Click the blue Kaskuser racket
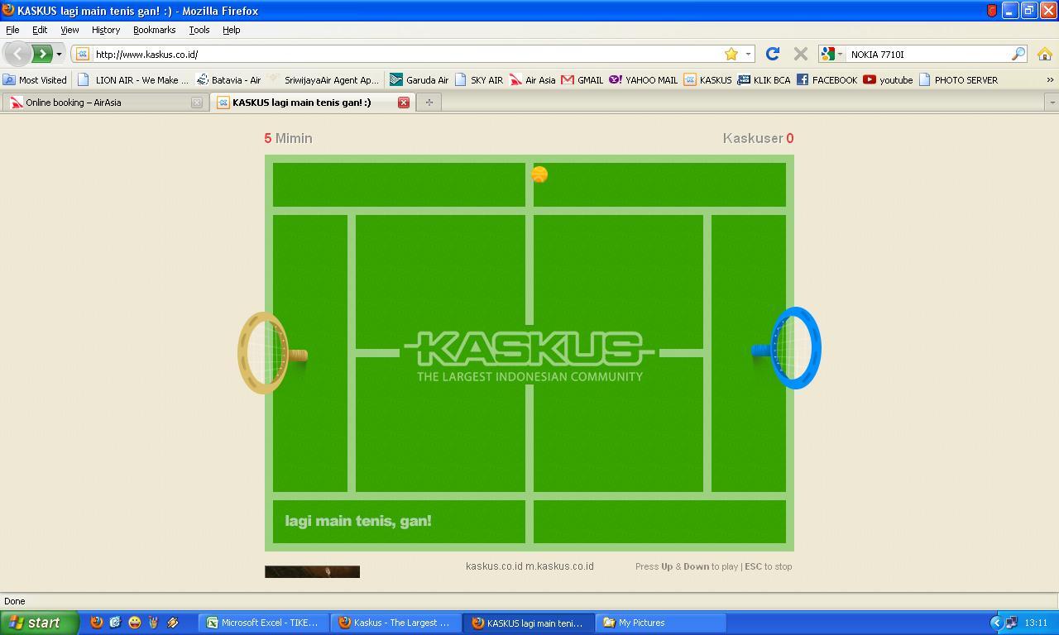Image resolution: width=1059 pixels, height=635 pixels. point(787,348)
